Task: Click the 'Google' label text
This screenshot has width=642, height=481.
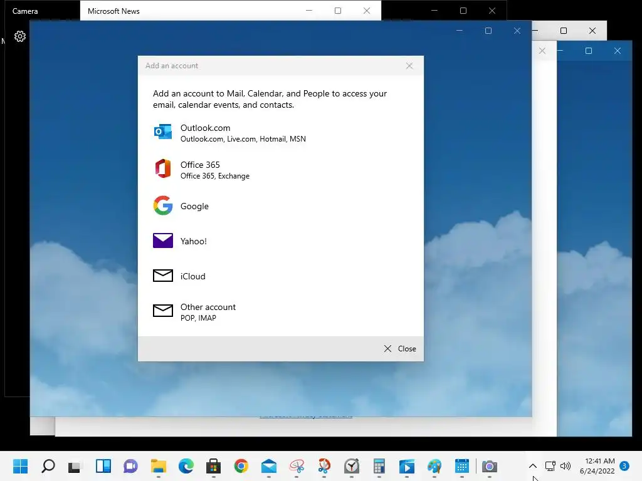Action: (x=194, y=206)
